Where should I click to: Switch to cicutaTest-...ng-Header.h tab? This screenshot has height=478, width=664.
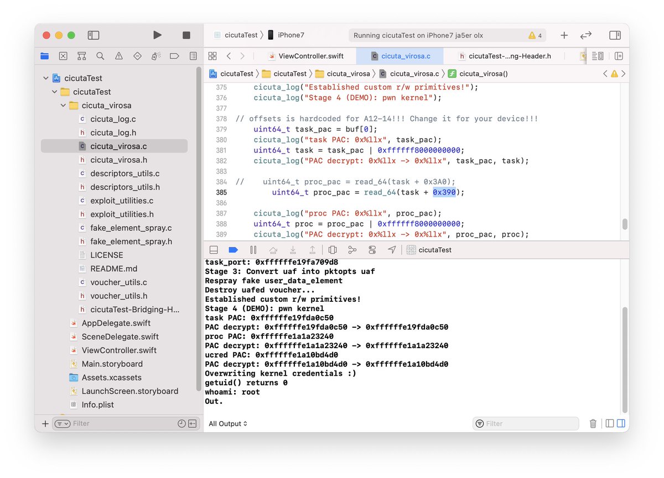(x=505, y=56)
